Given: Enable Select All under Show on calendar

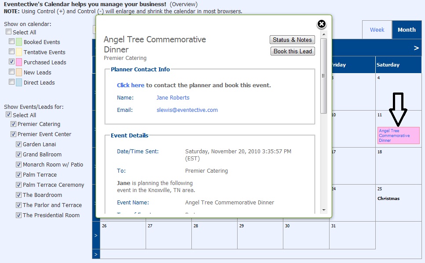Looking at the screenshot, I should coord(7,32).
